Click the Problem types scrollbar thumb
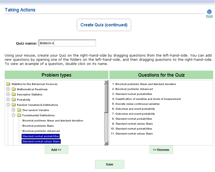215x172 pixels. point(106,99)
